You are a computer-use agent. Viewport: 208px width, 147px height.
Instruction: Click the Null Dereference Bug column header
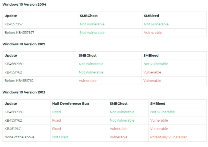[71, 103]
